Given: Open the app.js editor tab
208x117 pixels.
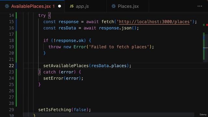Looking at the screenshot, I should tap(85, 6).
